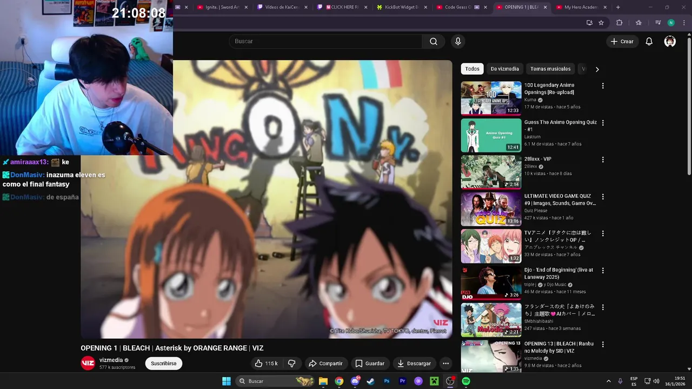692x389 pixels.
Task: Open options for OPENING 13 BLEACH video
Action: tap(603, 344)
